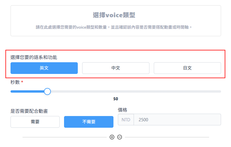Image resolution: width=231 pixels, height=147 pixels.
Task: Select the 中文 language option
Action: click(116, 68)
